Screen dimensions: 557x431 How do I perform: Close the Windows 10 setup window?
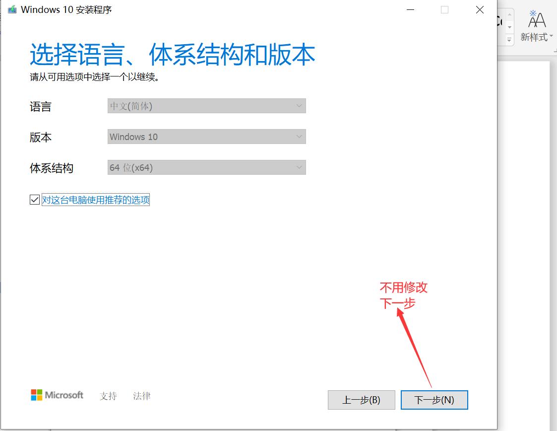[x=479, y=9]
